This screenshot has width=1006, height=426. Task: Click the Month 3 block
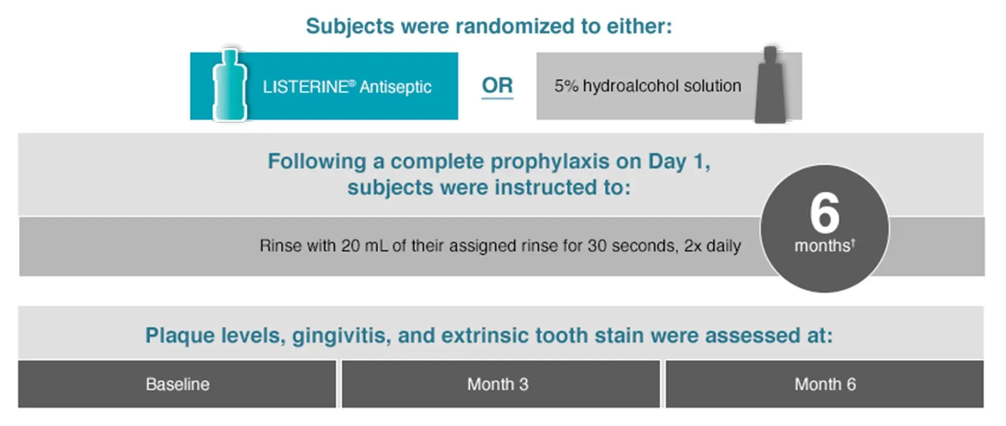point(501,384)
